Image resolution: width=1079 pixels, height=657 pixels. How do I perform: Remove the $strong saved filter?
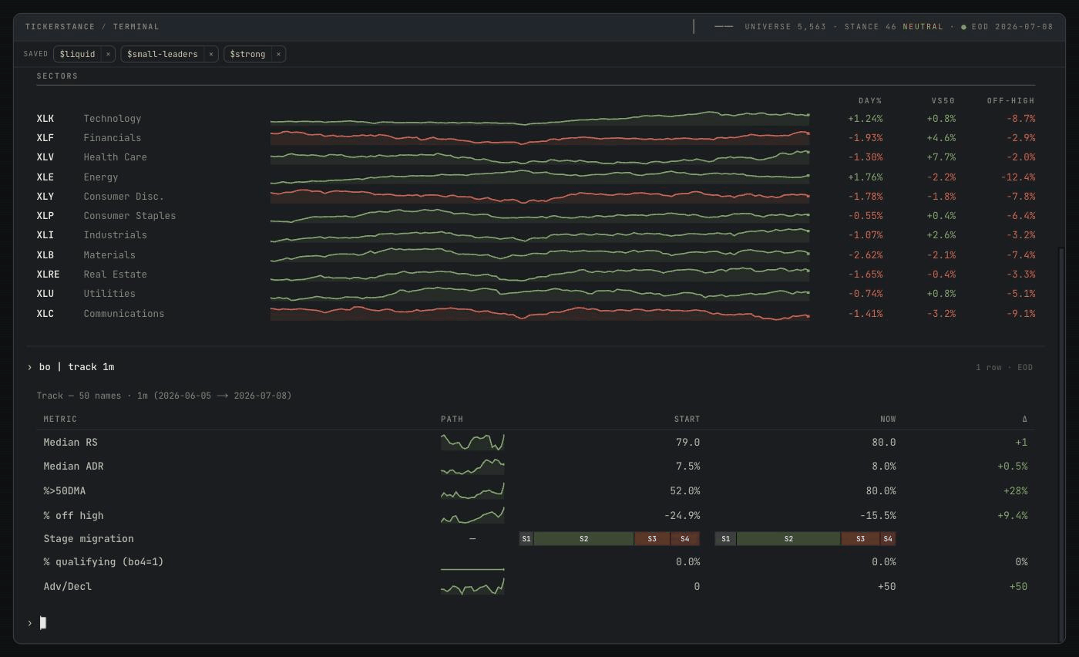278,54
